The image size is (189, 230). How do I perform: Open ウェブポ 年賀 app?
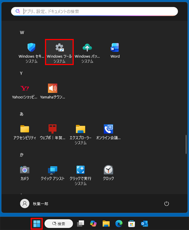[x=53, y=132]
